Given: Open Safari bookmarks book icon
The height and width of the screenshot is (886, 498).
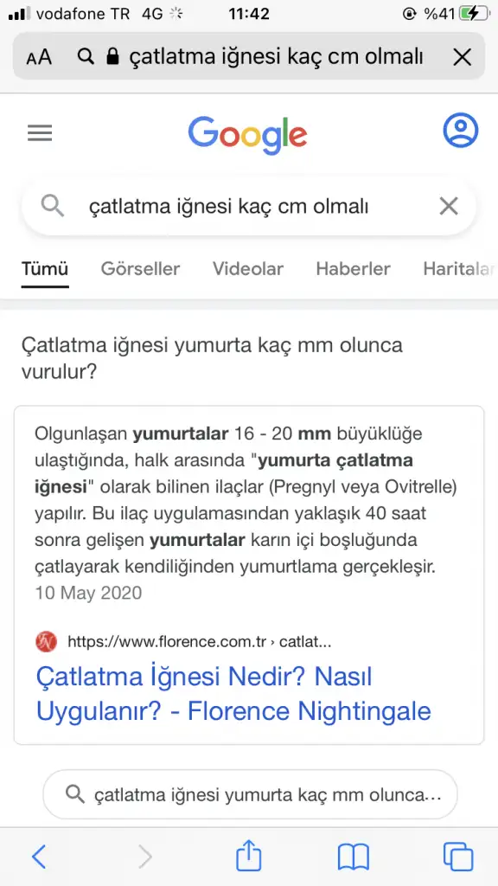Looking at the screenshot, I should pyautogui.click(x=353, y=857).
